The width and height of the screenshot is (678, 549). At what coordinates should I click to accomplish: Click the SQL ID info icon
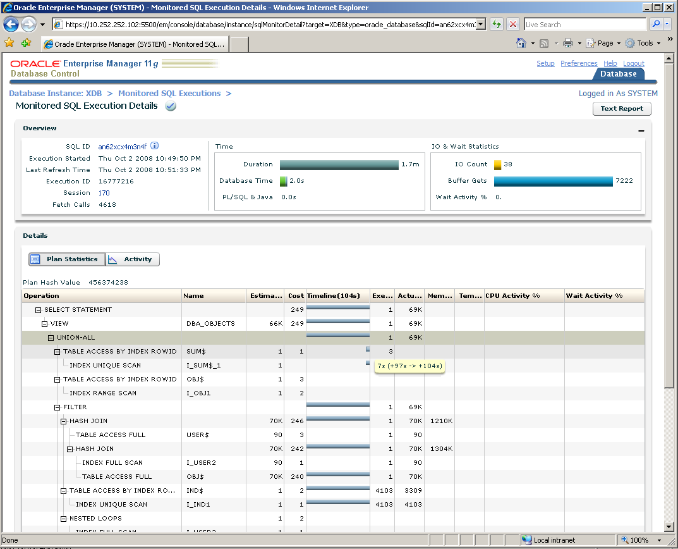pos(154,146)
